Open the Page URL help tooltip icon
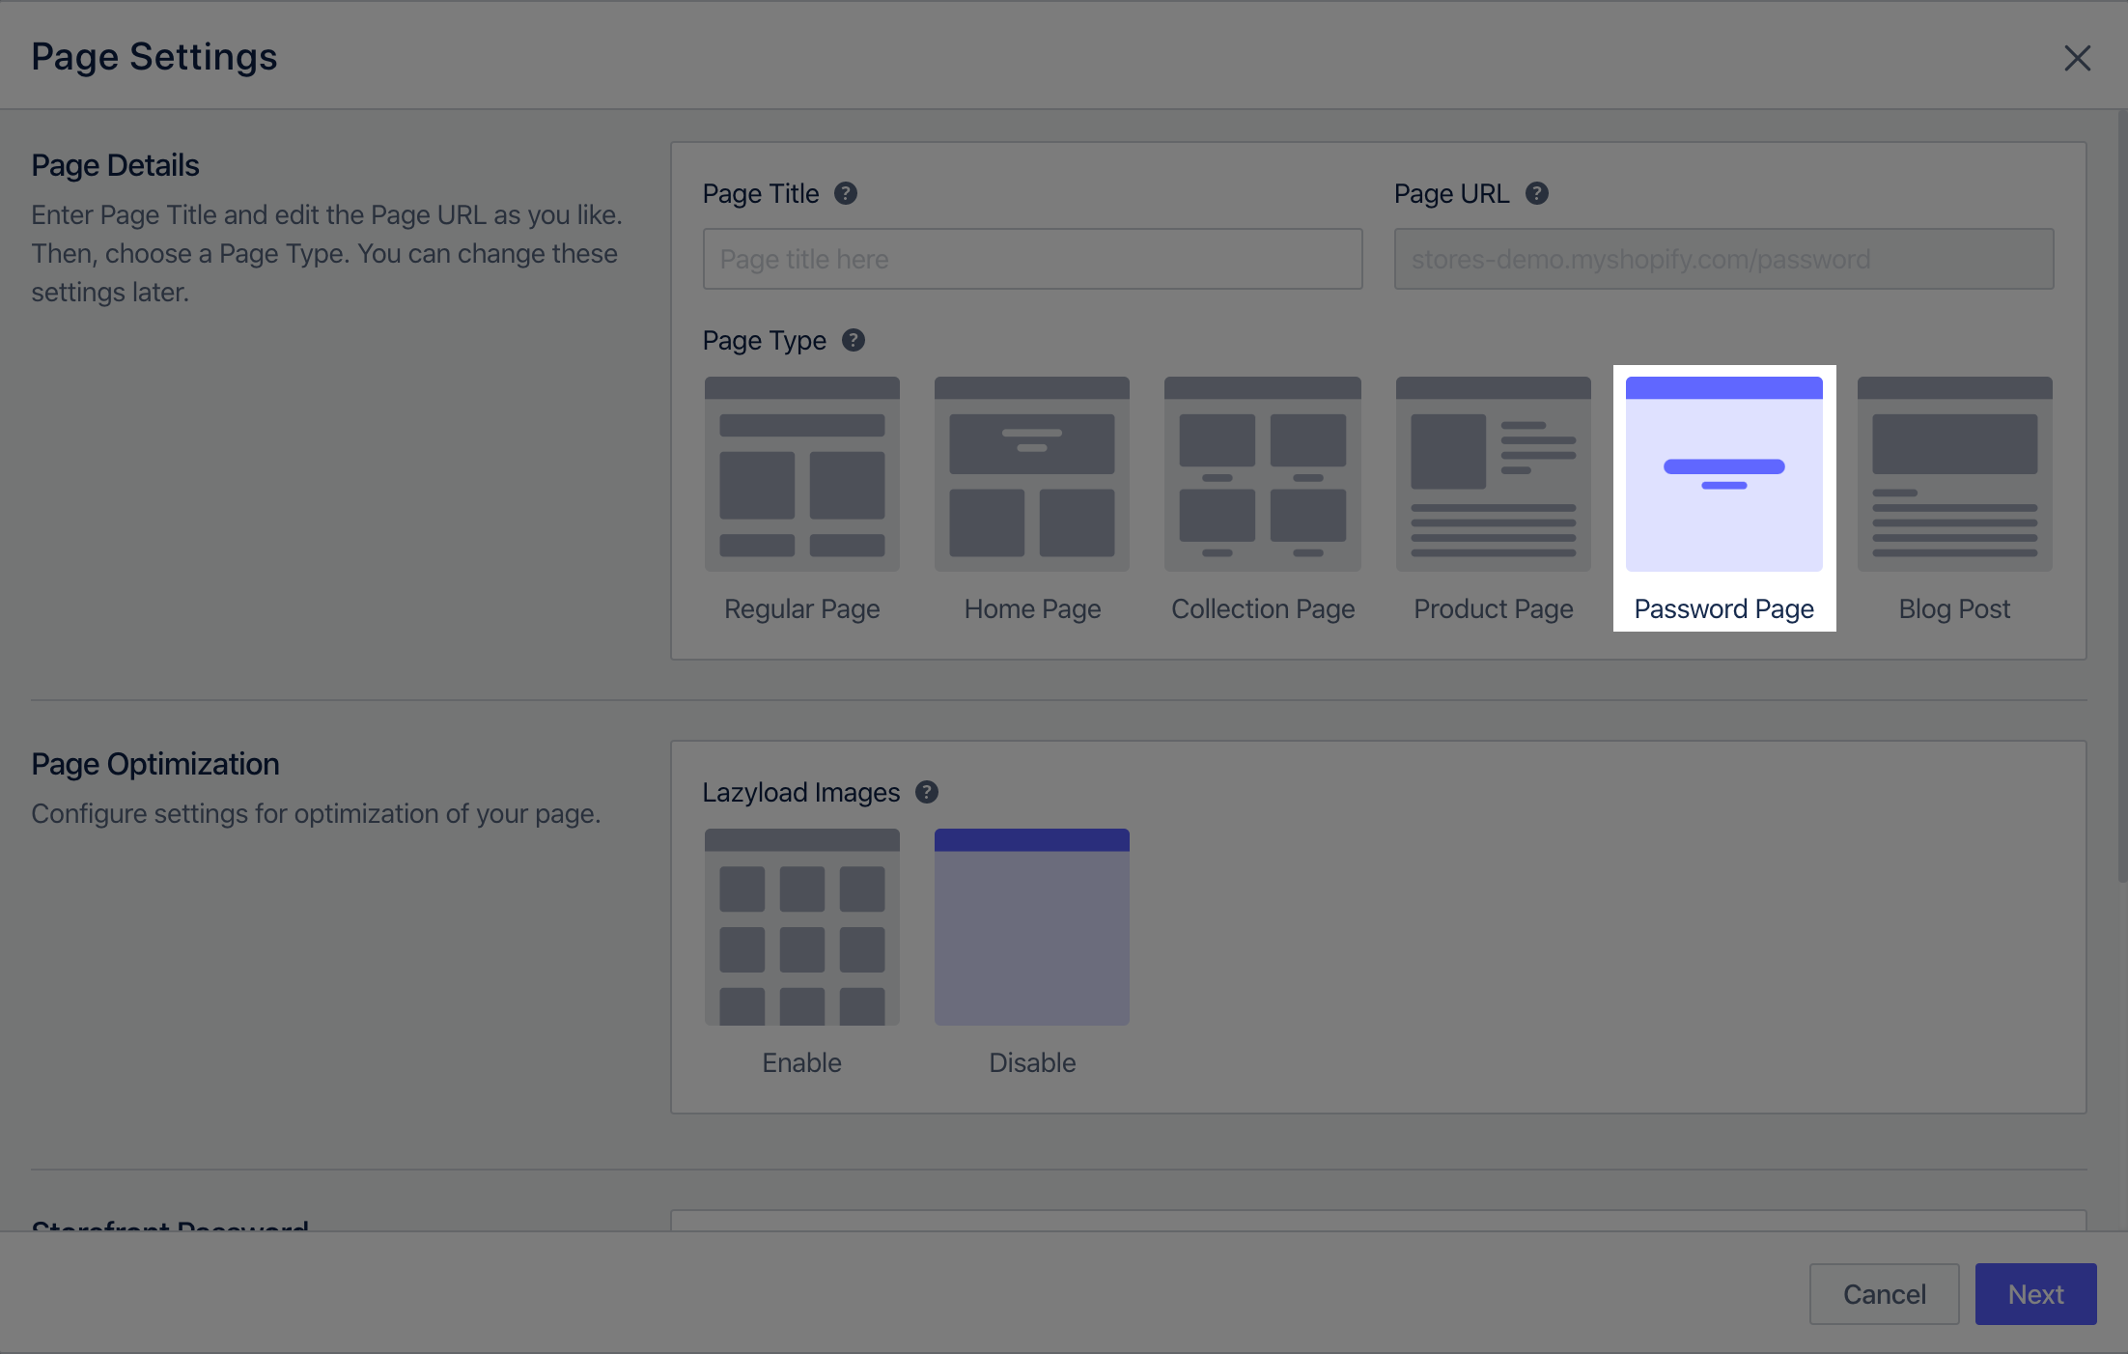 [1537, 193]
